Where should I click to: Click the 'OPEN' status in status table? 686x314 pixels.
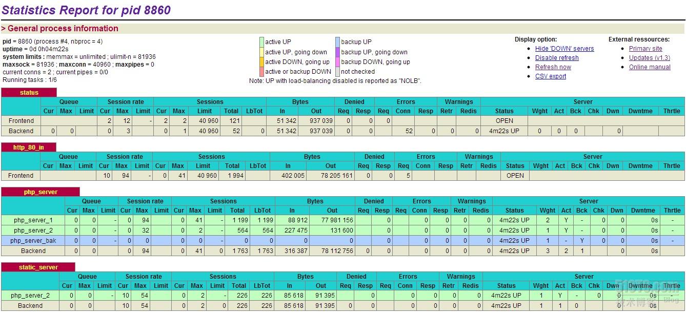[505, 121]
